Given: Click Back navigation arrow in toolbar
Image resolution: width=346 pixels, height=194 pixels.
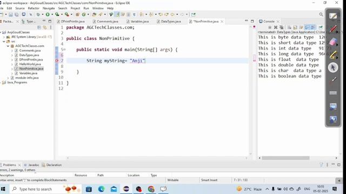Looking at the screenshot, I should click(x=172, y=15).
